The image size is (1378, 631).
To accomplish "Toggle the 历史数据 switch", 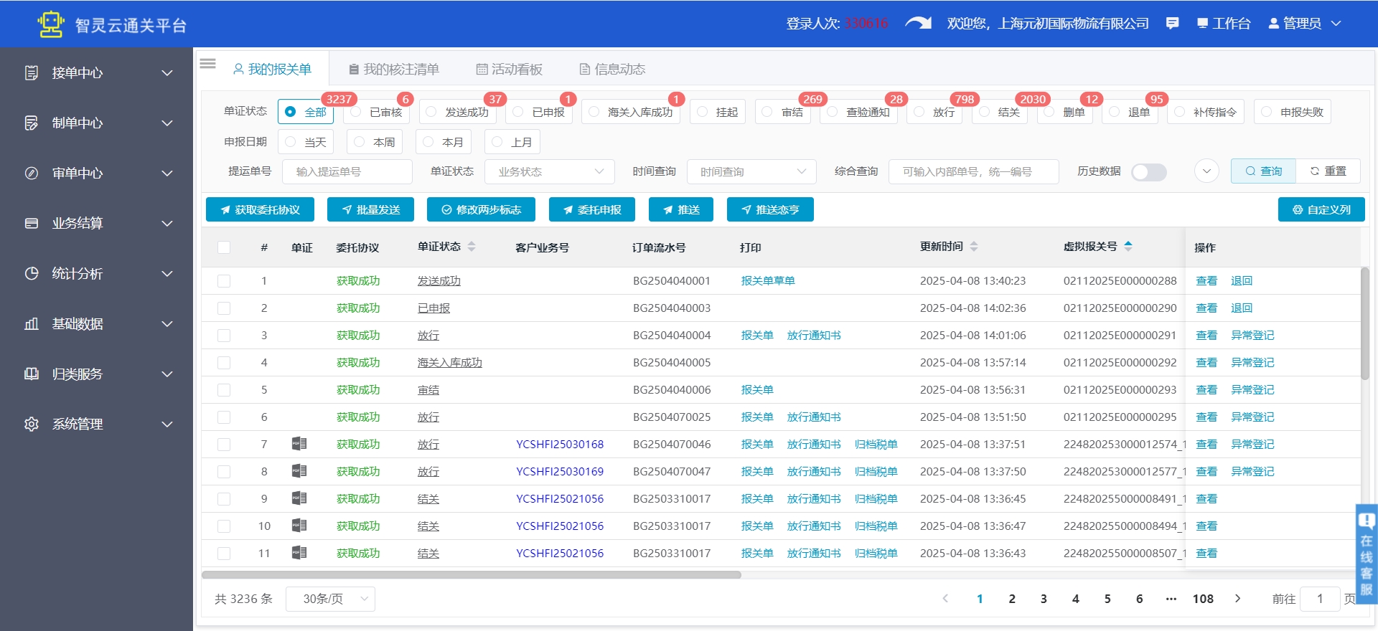I will tap(1148, 172).
